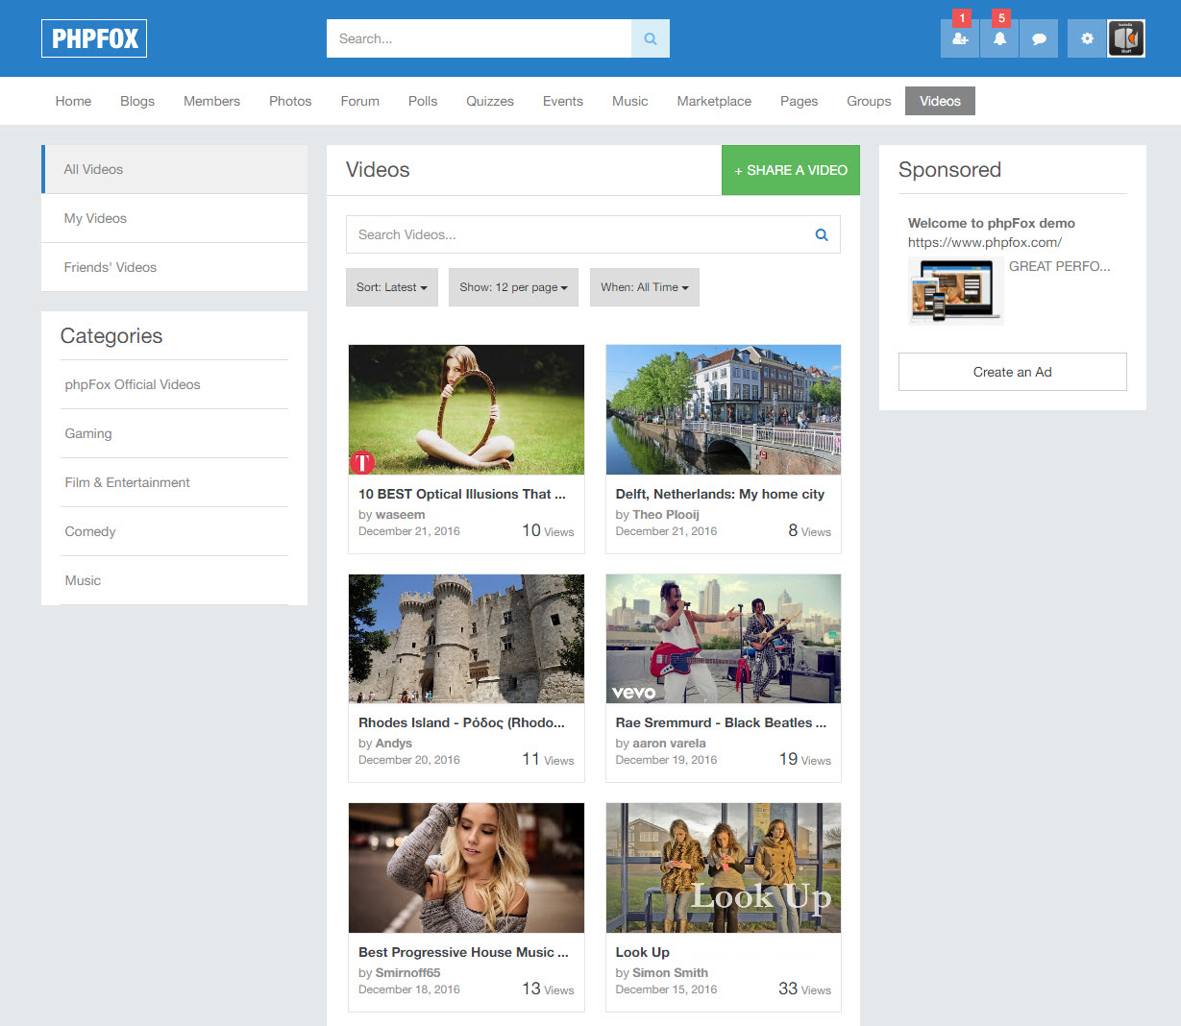Open the notifications bell showing 5 alerts

[x=998, y=38]
